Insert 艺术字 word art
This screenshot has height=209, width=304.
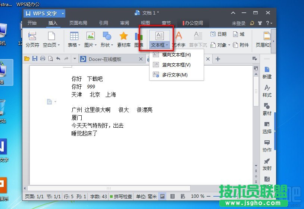[x=179, y=40]
